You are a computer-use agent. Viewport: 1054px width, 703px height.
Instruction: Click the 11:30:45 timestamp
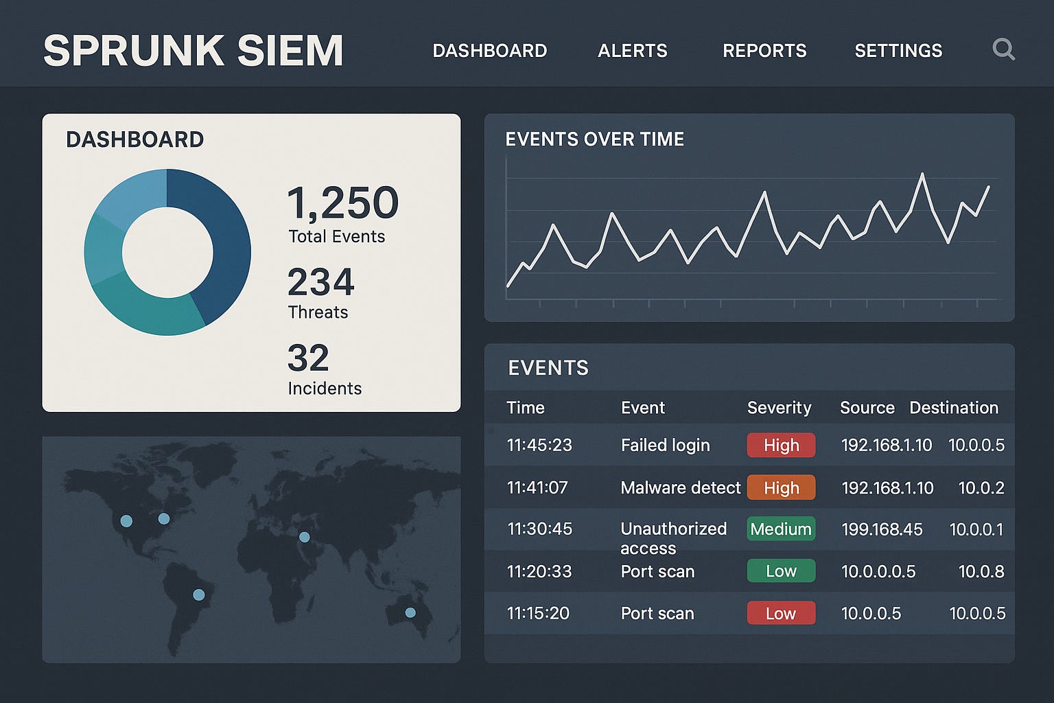point(539,529)
